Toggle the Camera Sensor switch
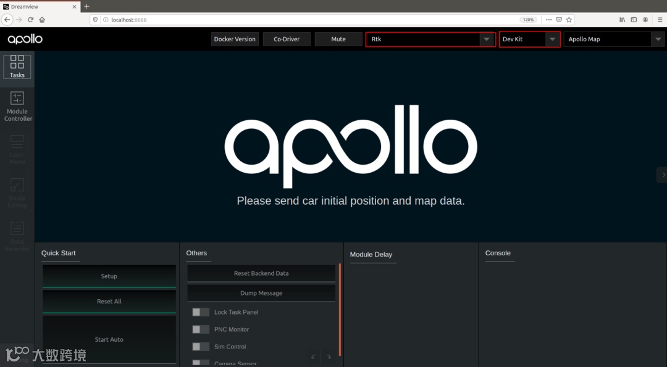Viewport: 667px width, 367px height. [x=200, y=363]
